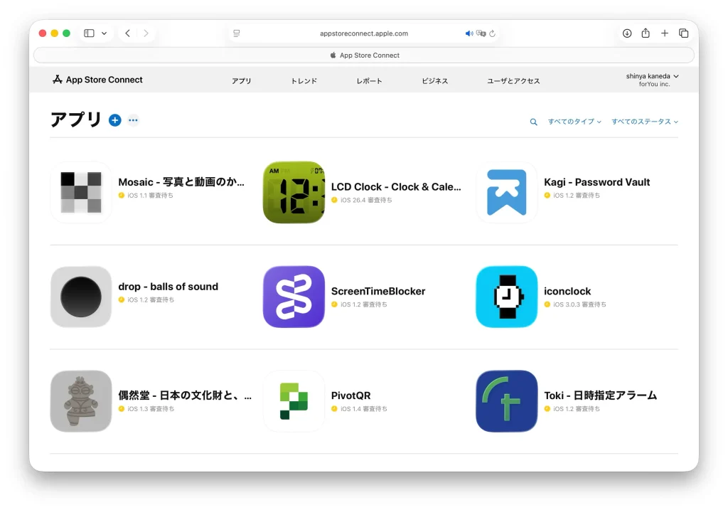Click the search magnifier icon
The width and height of the screenshot is (728, 510).
pyautogui.click(x=533, y=122)
